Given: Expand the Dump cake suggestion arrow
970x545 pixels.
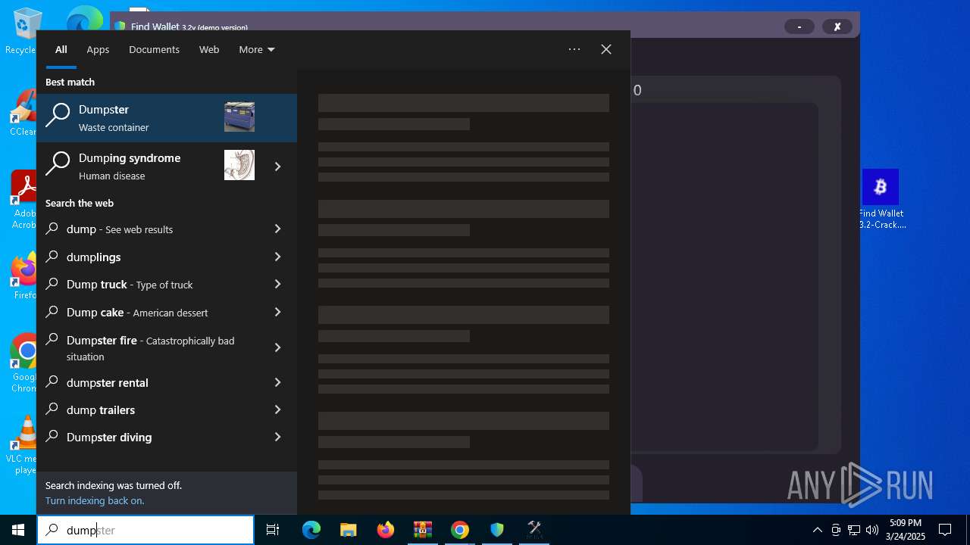Looking at the screenshot, I should tap(277, 312).
